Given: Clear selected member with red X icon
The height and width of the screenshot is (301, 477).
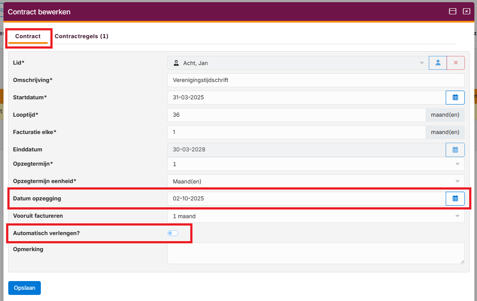Looking at the screenshot, I should (456, 63).
